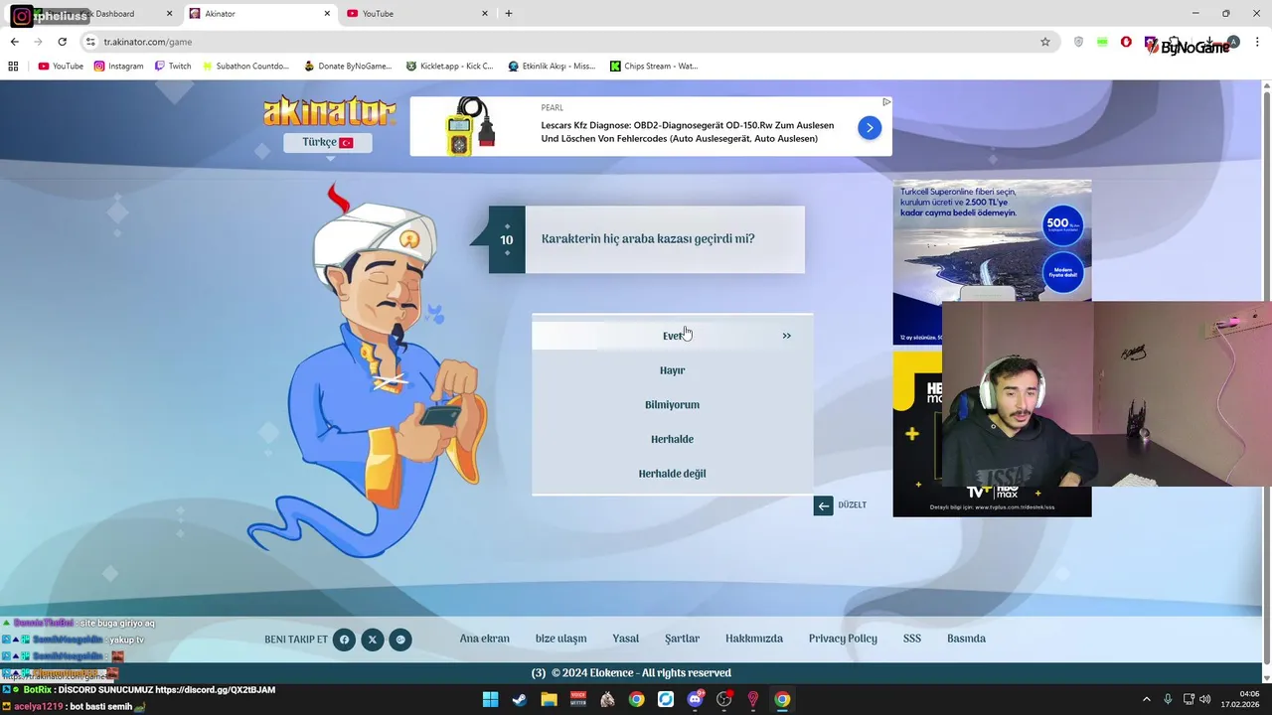The height and width of the screenshot is (715, 1272).
Task: Open OBS Studio from the taskbar
Action: pos(723,699)
